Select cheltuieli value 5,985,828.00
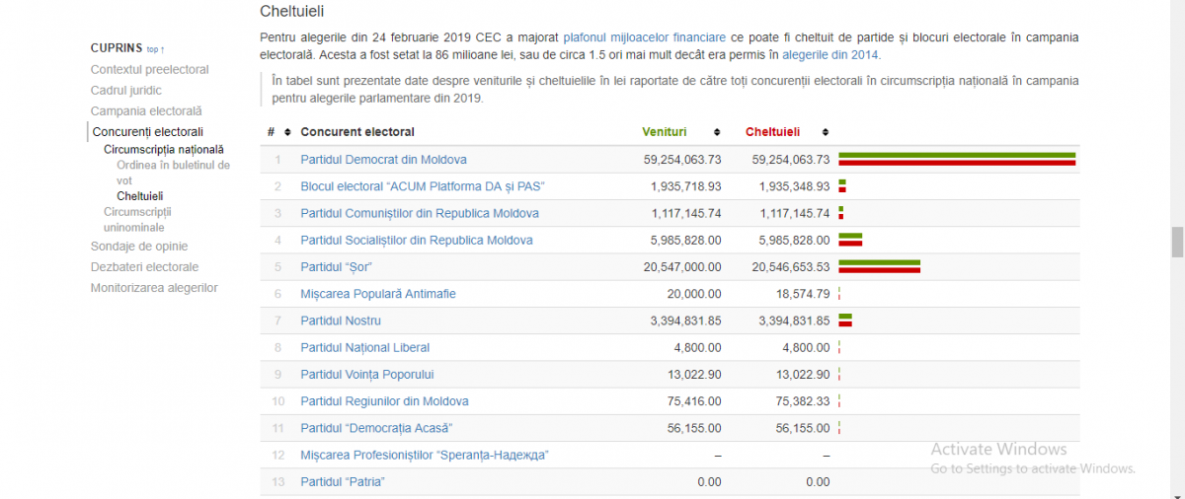This screenshot has height=499, width=1185. tap(795, 241)
